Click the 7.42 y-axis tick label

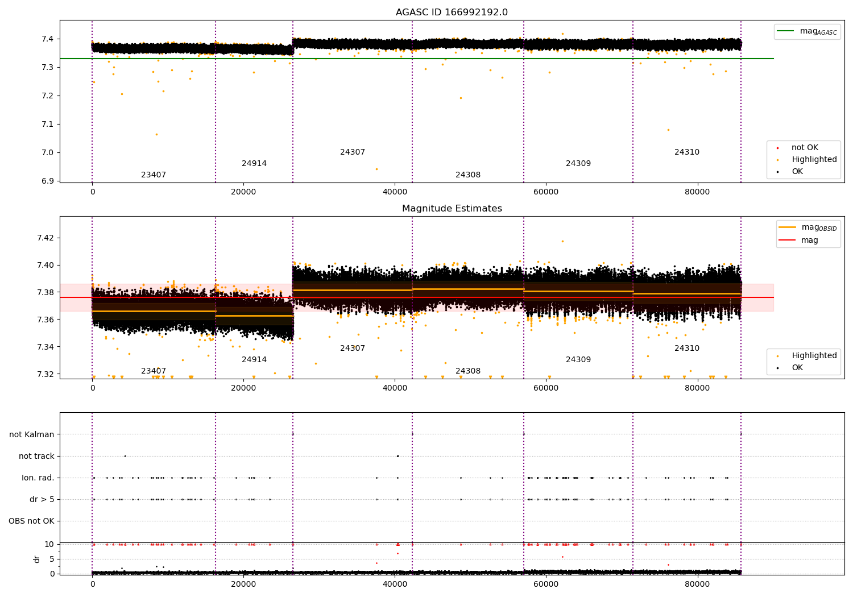44,238
